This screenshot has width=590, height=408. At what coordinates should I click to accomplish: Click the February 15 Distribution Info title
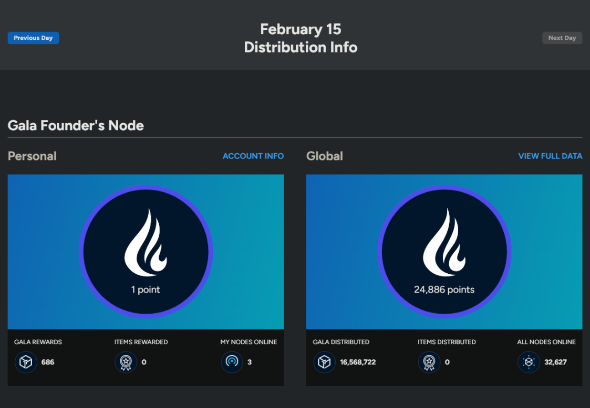[301, 38]
